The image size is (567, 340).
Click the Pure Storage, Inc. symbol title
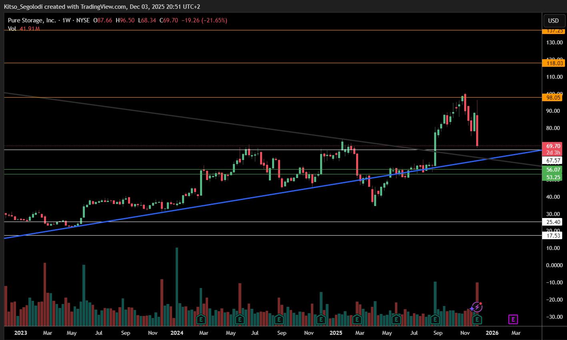[32, 20]
